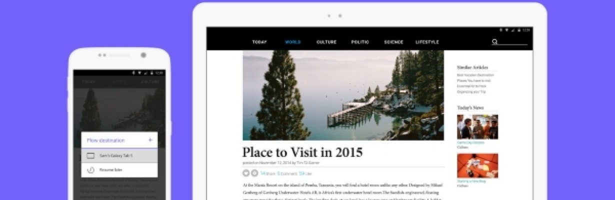
Task: Click the tablet device icon in popup
Action: point(90,155)
